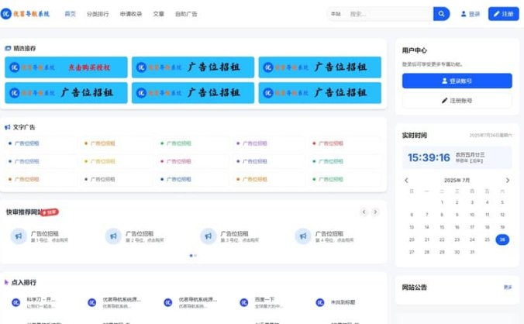Select day 10 in the calendar
524x324 pixels.
pyautogui.click(x=472, y=215)
